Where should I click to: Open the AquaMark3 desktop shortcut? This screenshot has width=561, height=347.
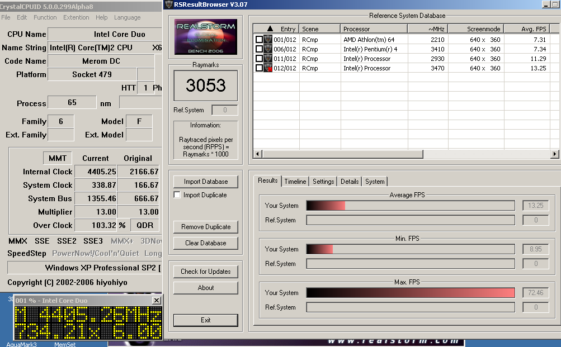22,344
